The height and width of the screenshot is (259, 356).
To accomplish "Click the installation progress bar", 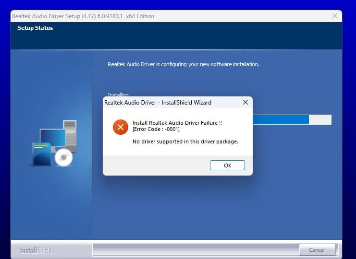I will coord(292,119).
